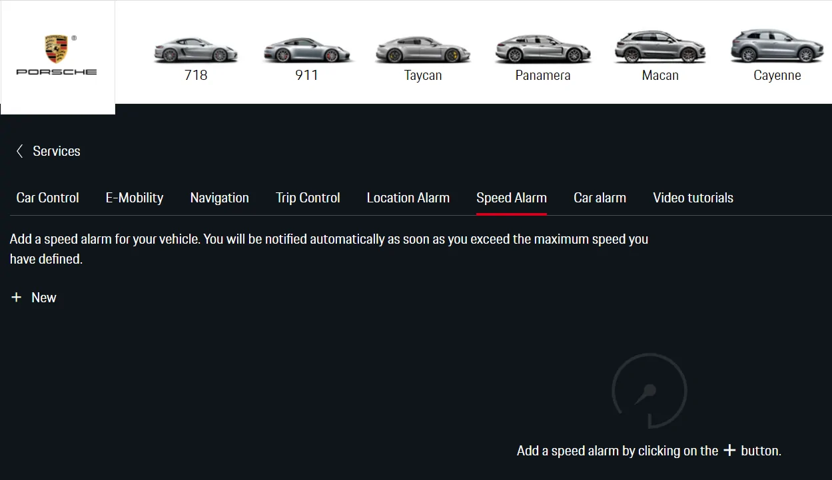Open the Car alarm tab
Image resolution: width=832 pixels, height=480 pixels.
(x=600, y=198)
